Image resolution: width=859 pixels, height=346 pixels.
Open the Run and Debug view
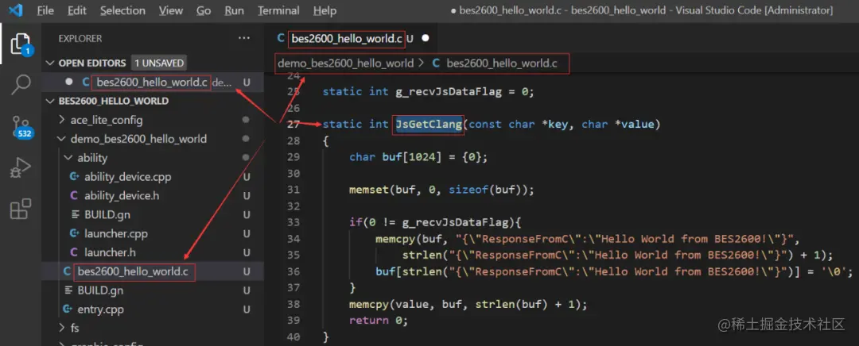[x=20, y=167]
